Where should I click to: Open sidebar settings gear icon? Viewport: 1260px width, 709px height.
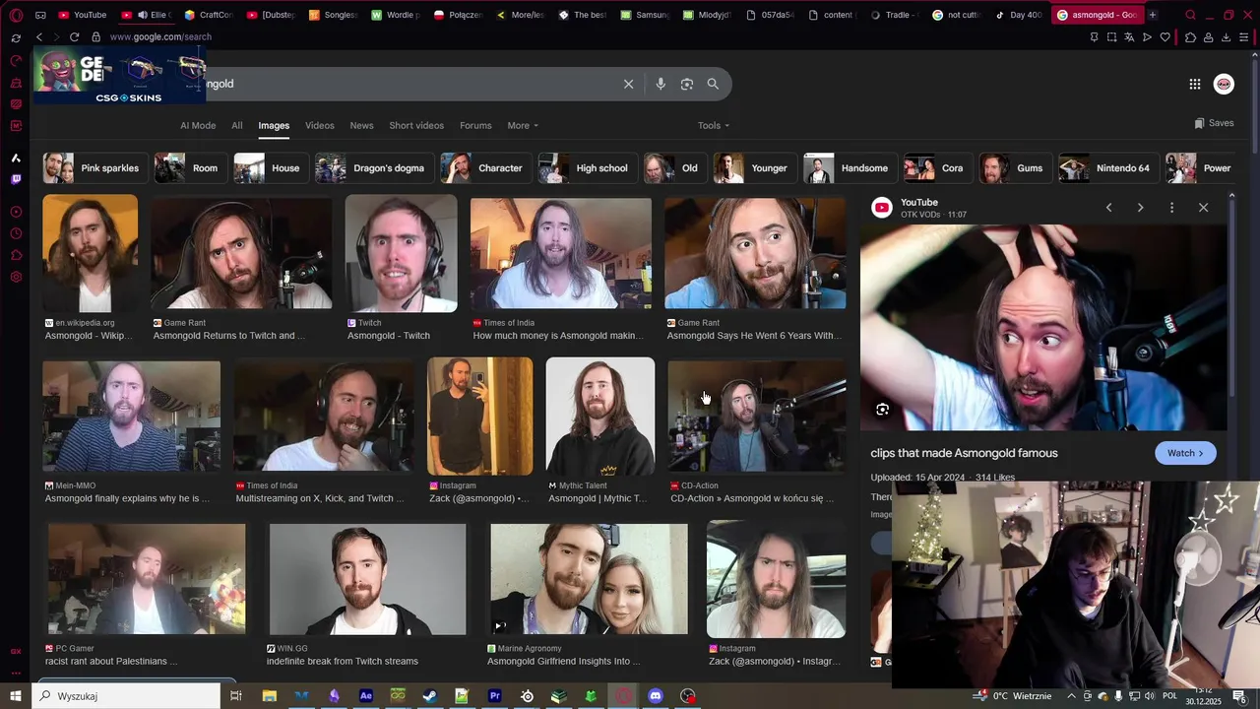pyautogui.click(x=16, y=277)
